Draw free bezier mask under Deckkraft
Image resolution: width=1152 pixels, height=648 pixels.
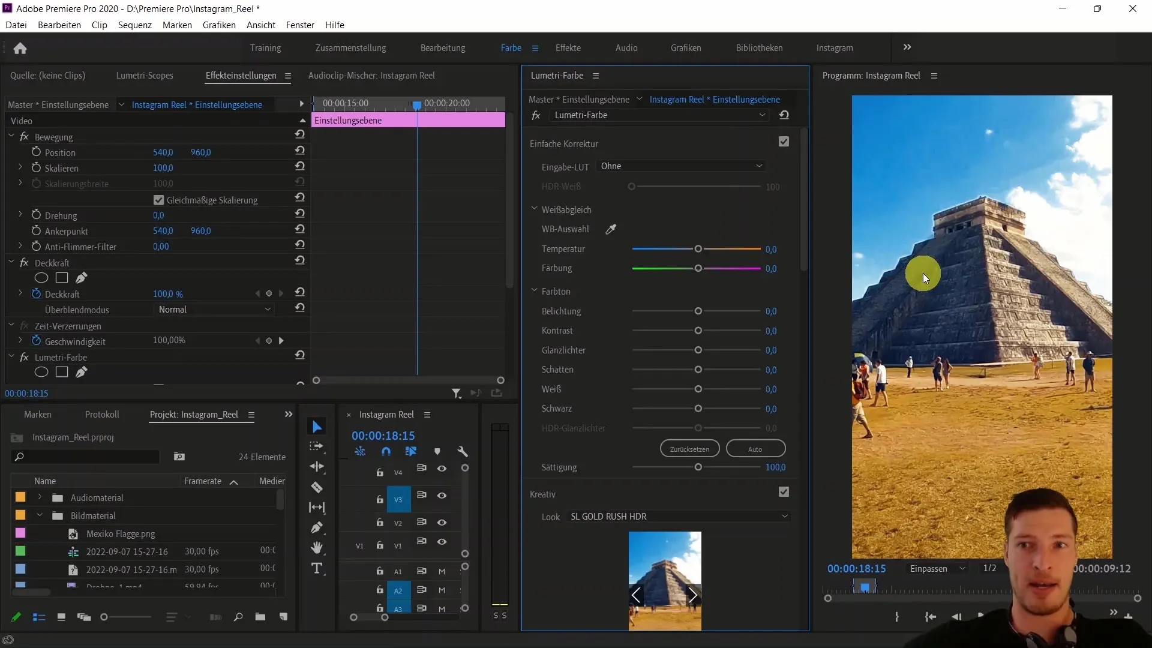click(x=82, y=278)
